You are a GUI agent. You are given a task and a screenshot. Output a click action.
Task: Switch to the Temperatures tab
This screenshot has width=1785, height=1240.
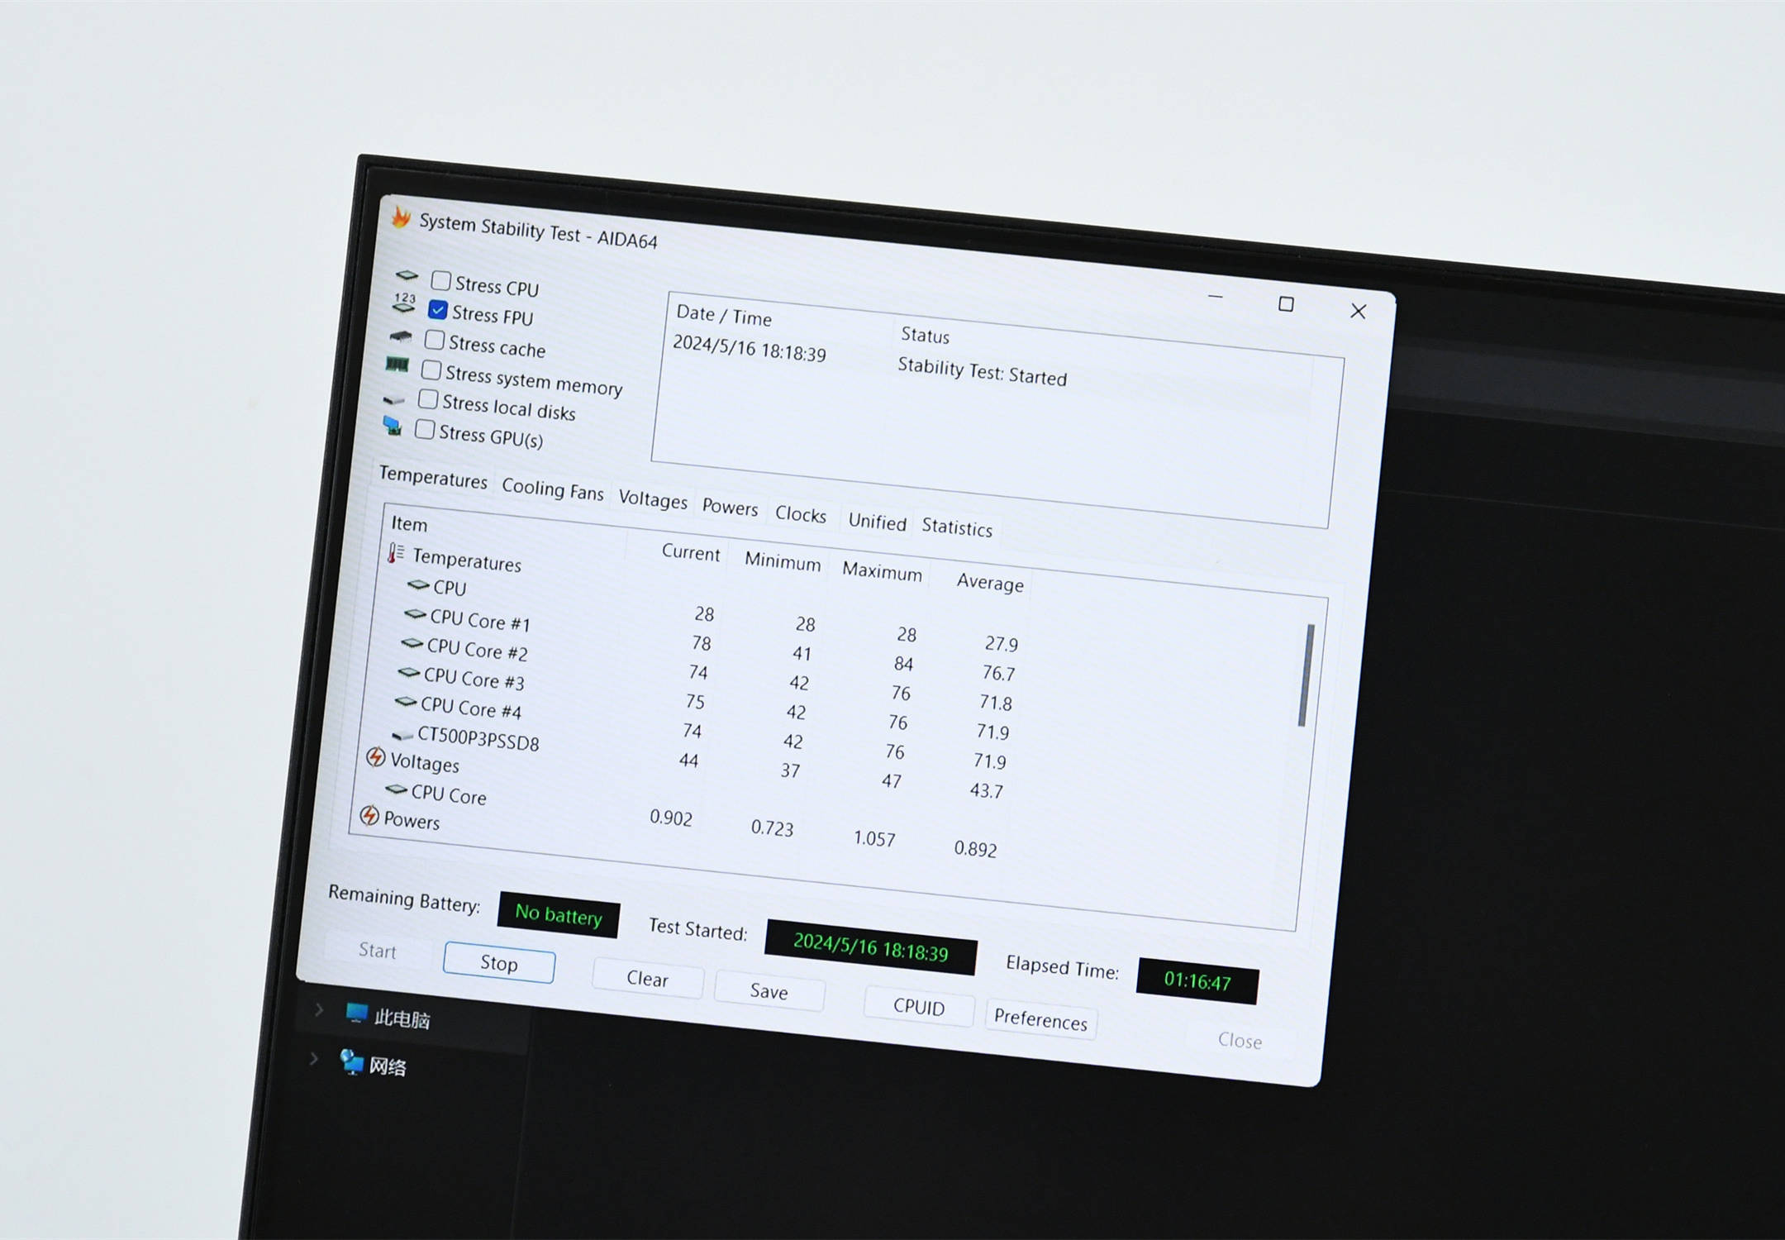click(x=432, y=477)
